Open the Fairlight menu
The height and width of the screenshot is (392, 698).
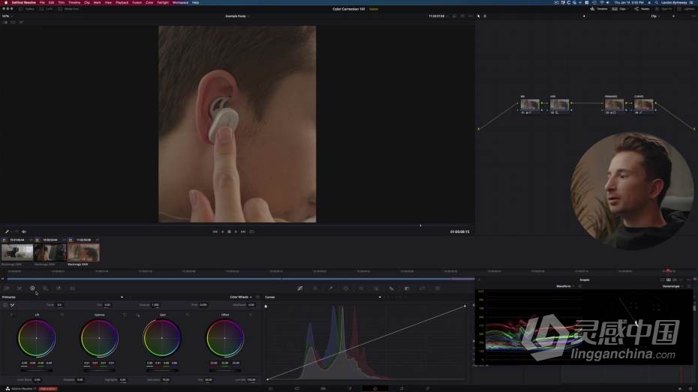click(x=163, y=3)
